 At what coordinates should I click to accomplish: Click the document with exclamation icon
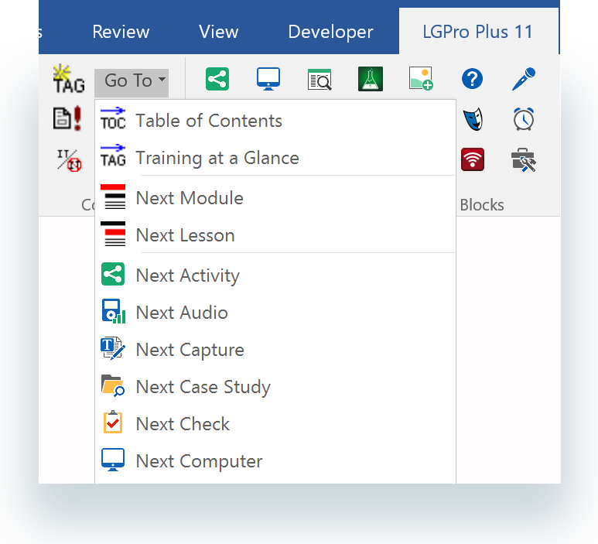point(67,118)
